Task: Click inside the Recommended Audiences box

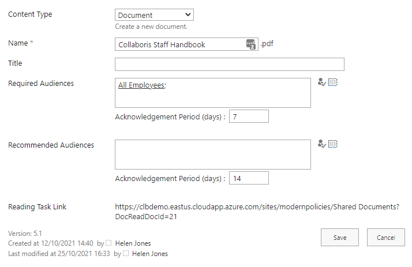Action: coord(212,154)
